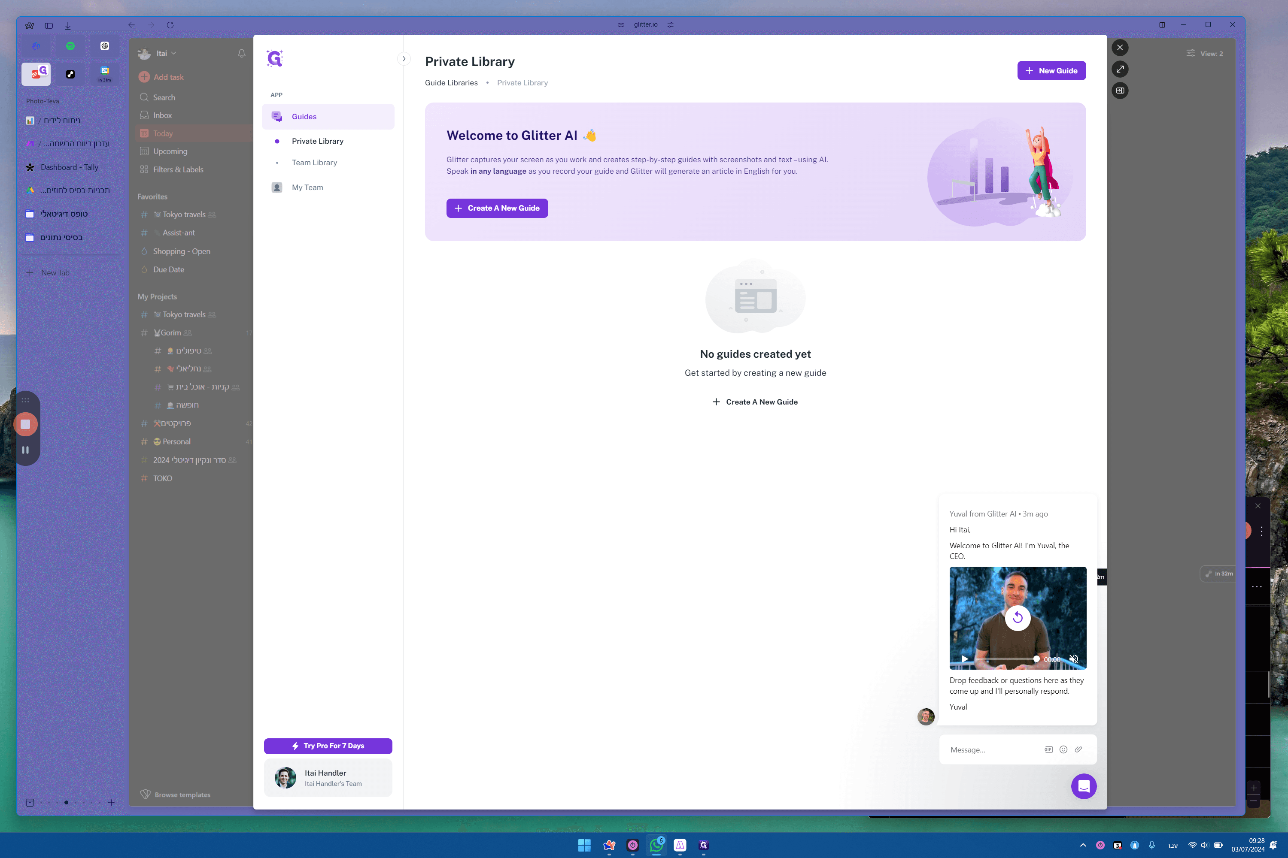This screenshot has width=1288, height=858.
Task: Toggle the chat launcher bubble
Action: (x=1084, y=786)
